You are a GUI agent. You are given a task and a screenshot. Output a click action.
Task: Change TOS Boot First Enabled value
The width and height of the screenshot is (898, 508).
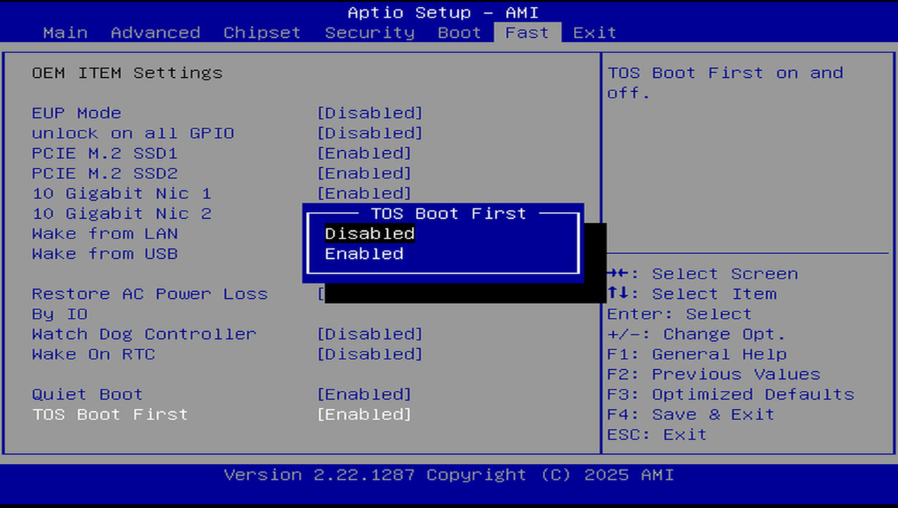[364, 415]
